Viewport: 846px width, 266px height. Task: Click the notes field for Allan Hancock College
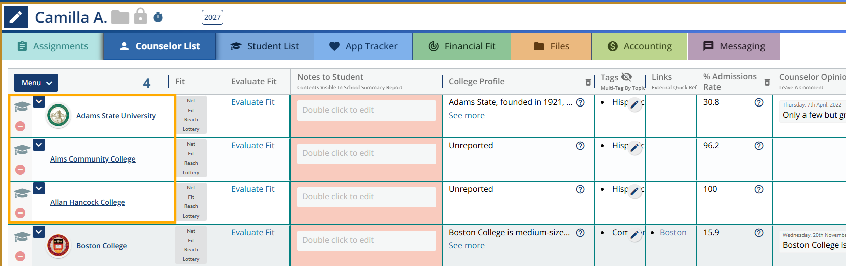[366, 197]
